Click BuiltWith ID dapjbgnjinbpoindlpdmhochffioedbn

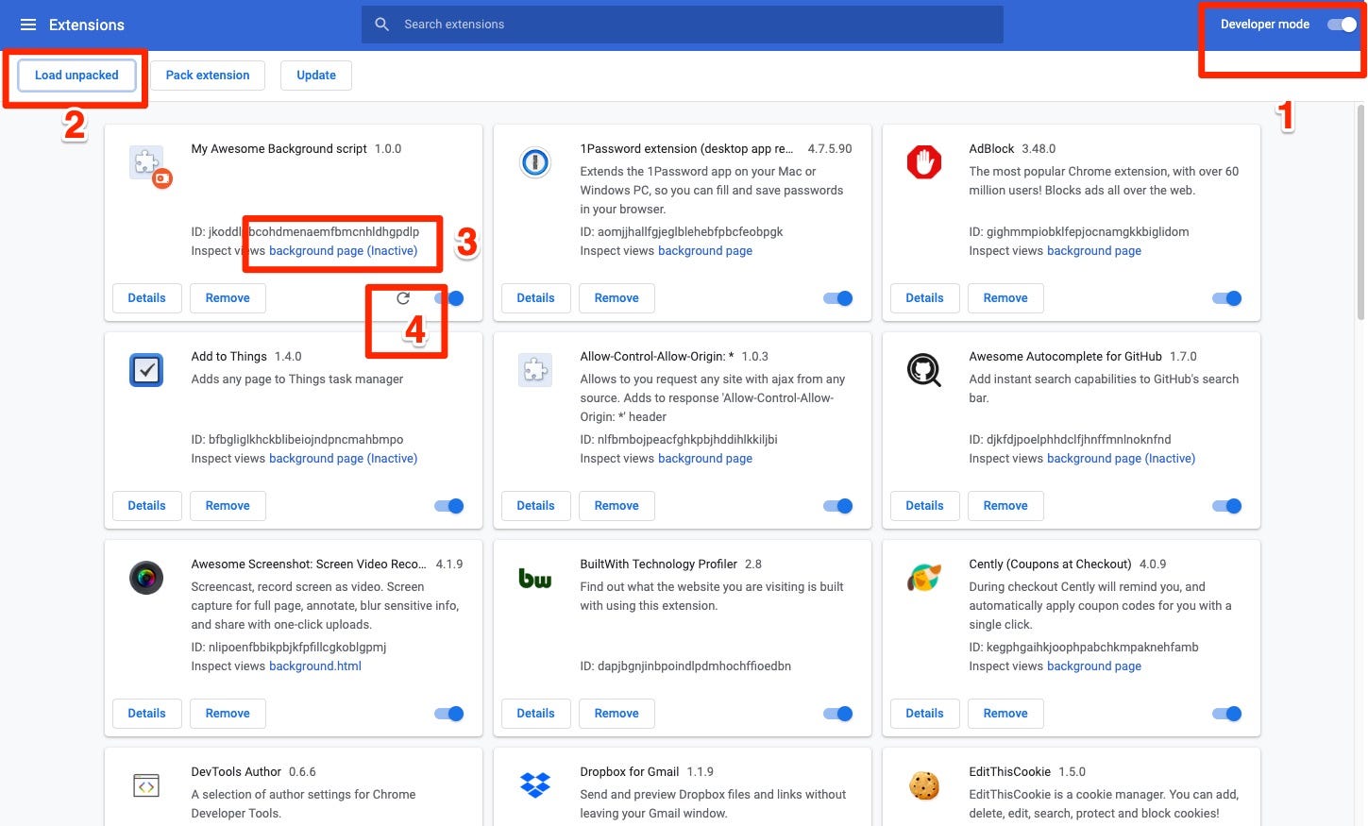685,666
